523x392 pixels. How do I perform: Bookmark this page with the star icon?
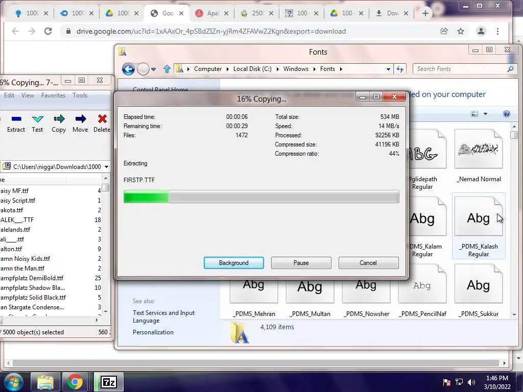pyautogui.click(x=461, y=31)
